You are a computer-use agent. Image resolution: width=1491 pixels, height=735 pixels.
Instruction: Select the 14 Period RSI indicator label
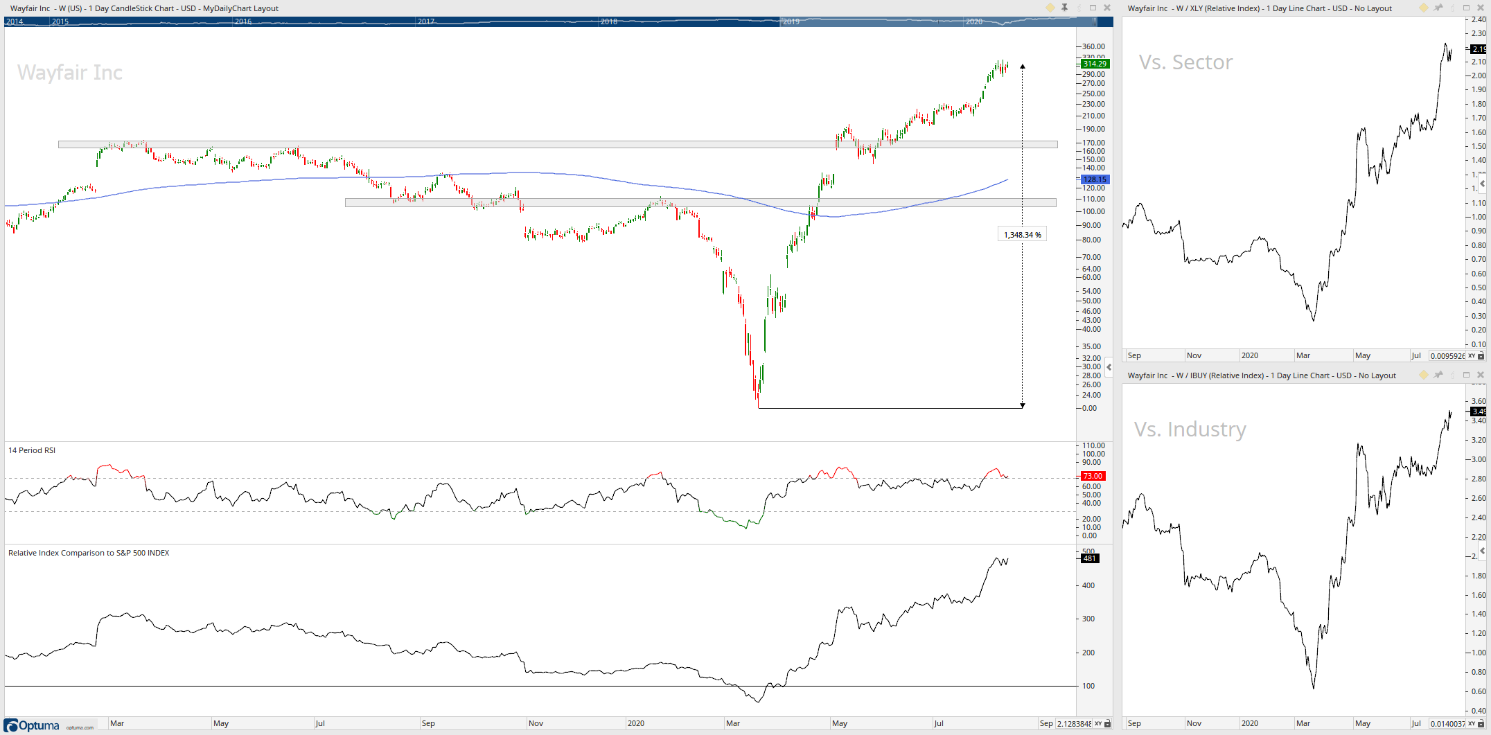point(32,450)
